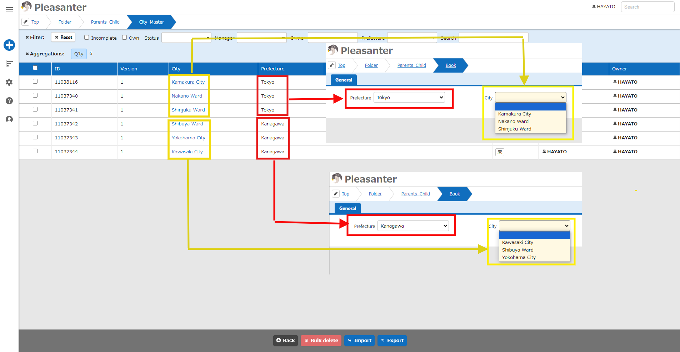Open the Kamakura City record link

(x=188, y=82)
